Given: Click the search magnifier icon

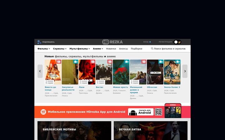Looking at the screenshot, I should pos(152,49).
